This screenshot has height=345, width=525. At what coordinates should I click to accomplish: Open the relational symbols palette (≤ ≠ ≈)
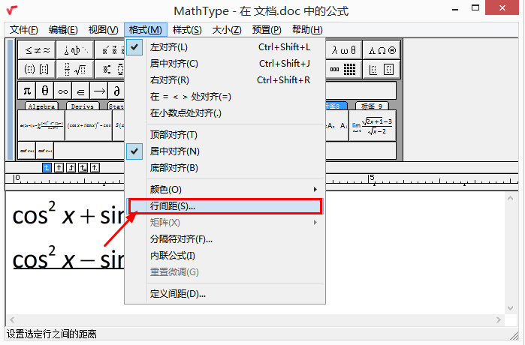click(x=37, y=50)
